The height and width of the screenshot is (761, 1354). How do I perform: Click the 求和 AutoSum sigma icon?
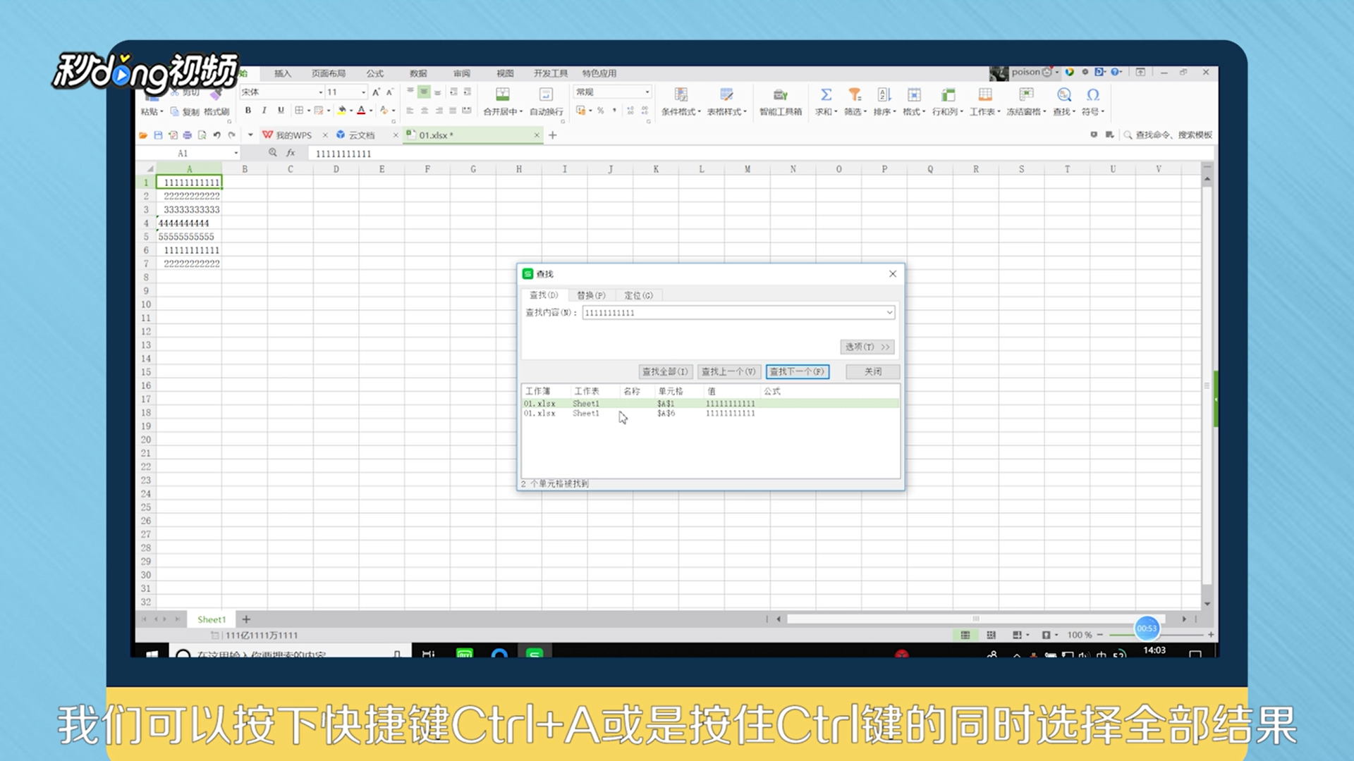click(826, 95)
